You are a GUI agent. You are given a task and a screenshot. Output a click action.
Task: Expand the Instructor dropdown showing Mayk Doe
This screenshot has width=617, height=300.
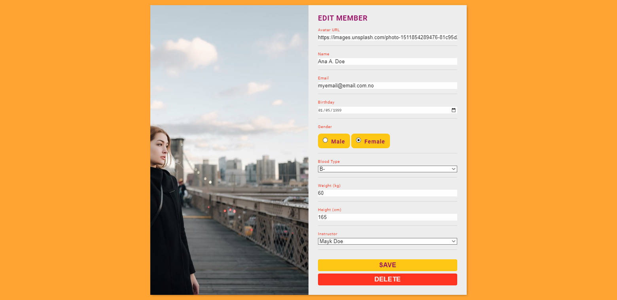(x=388, y=241)
